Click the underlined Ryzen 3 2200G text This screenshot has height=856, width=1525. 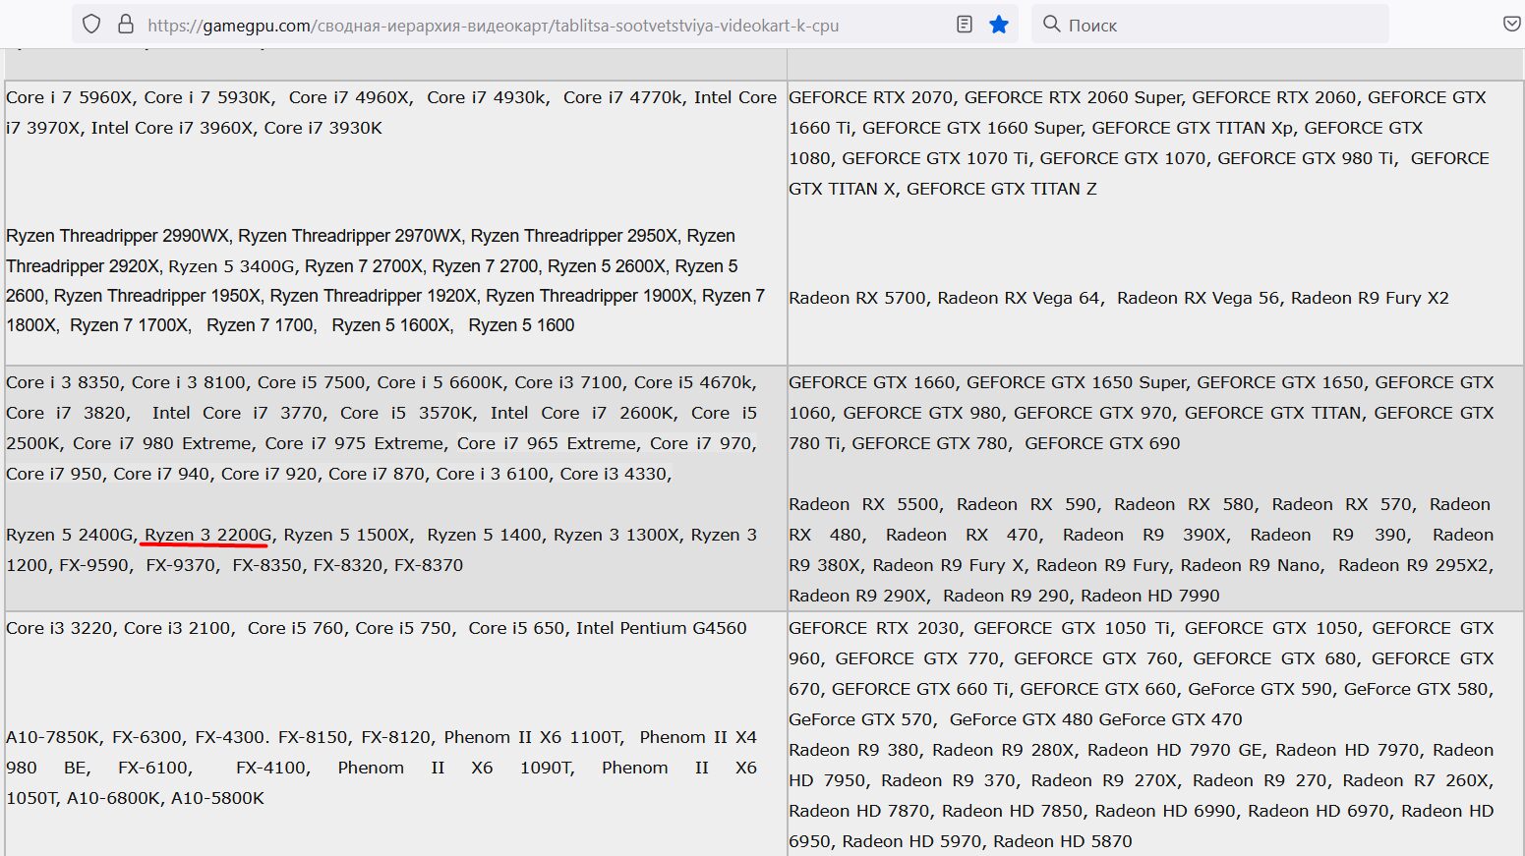(x=207, y=535)
